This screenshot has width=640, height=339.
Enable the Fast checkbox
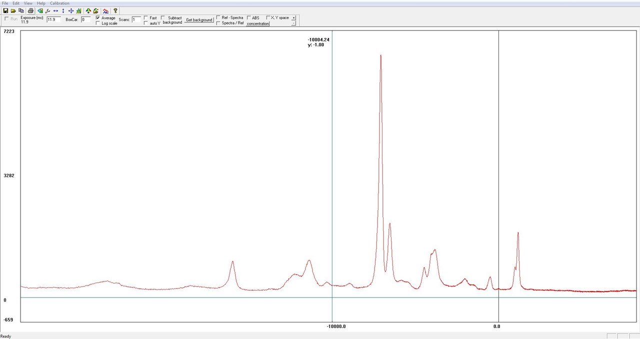(146, 18)
